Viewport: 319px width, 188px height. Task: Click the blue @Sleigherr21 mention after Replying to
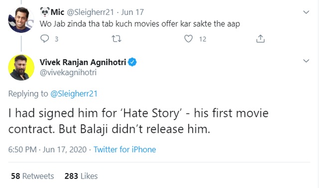(74, 94)
